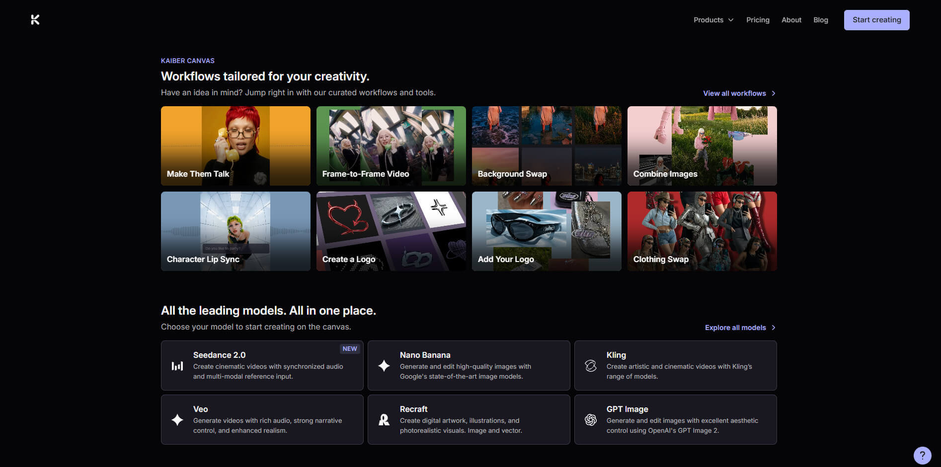Screen dimensions: 941x467
Task: Click the chevron next to View all workflows
Action: (x=774, y=93)
